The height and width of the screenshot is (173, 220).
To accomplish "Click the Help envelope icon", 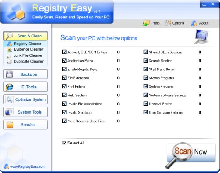I will [146, 23].
